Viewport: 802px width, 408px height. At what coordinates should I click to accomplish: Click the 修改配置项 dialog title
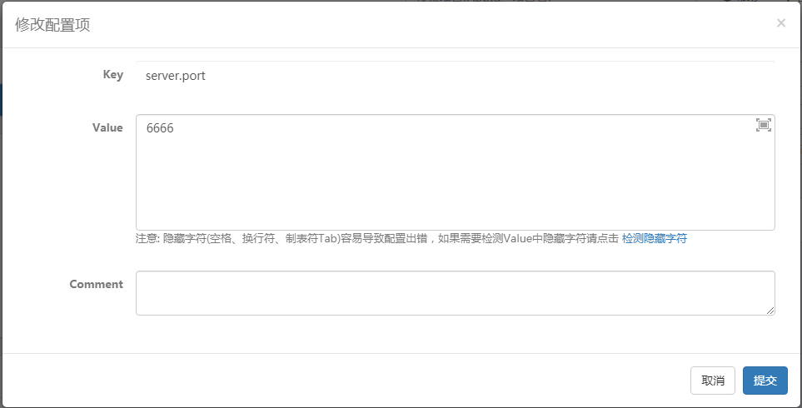click(x=52, y=24)
